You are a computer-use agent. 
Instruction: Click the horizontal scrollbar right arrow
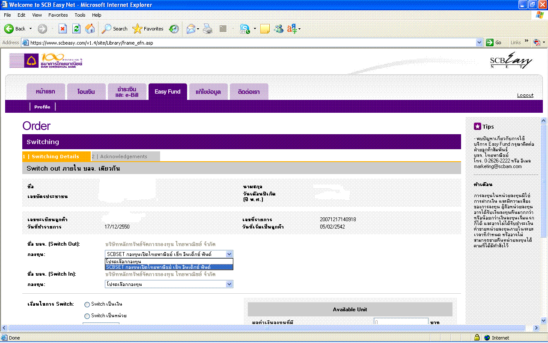[x=536, y=328]
